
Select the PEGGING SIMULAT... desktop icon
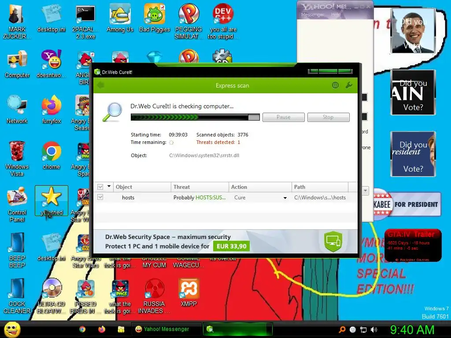(189, 21)
